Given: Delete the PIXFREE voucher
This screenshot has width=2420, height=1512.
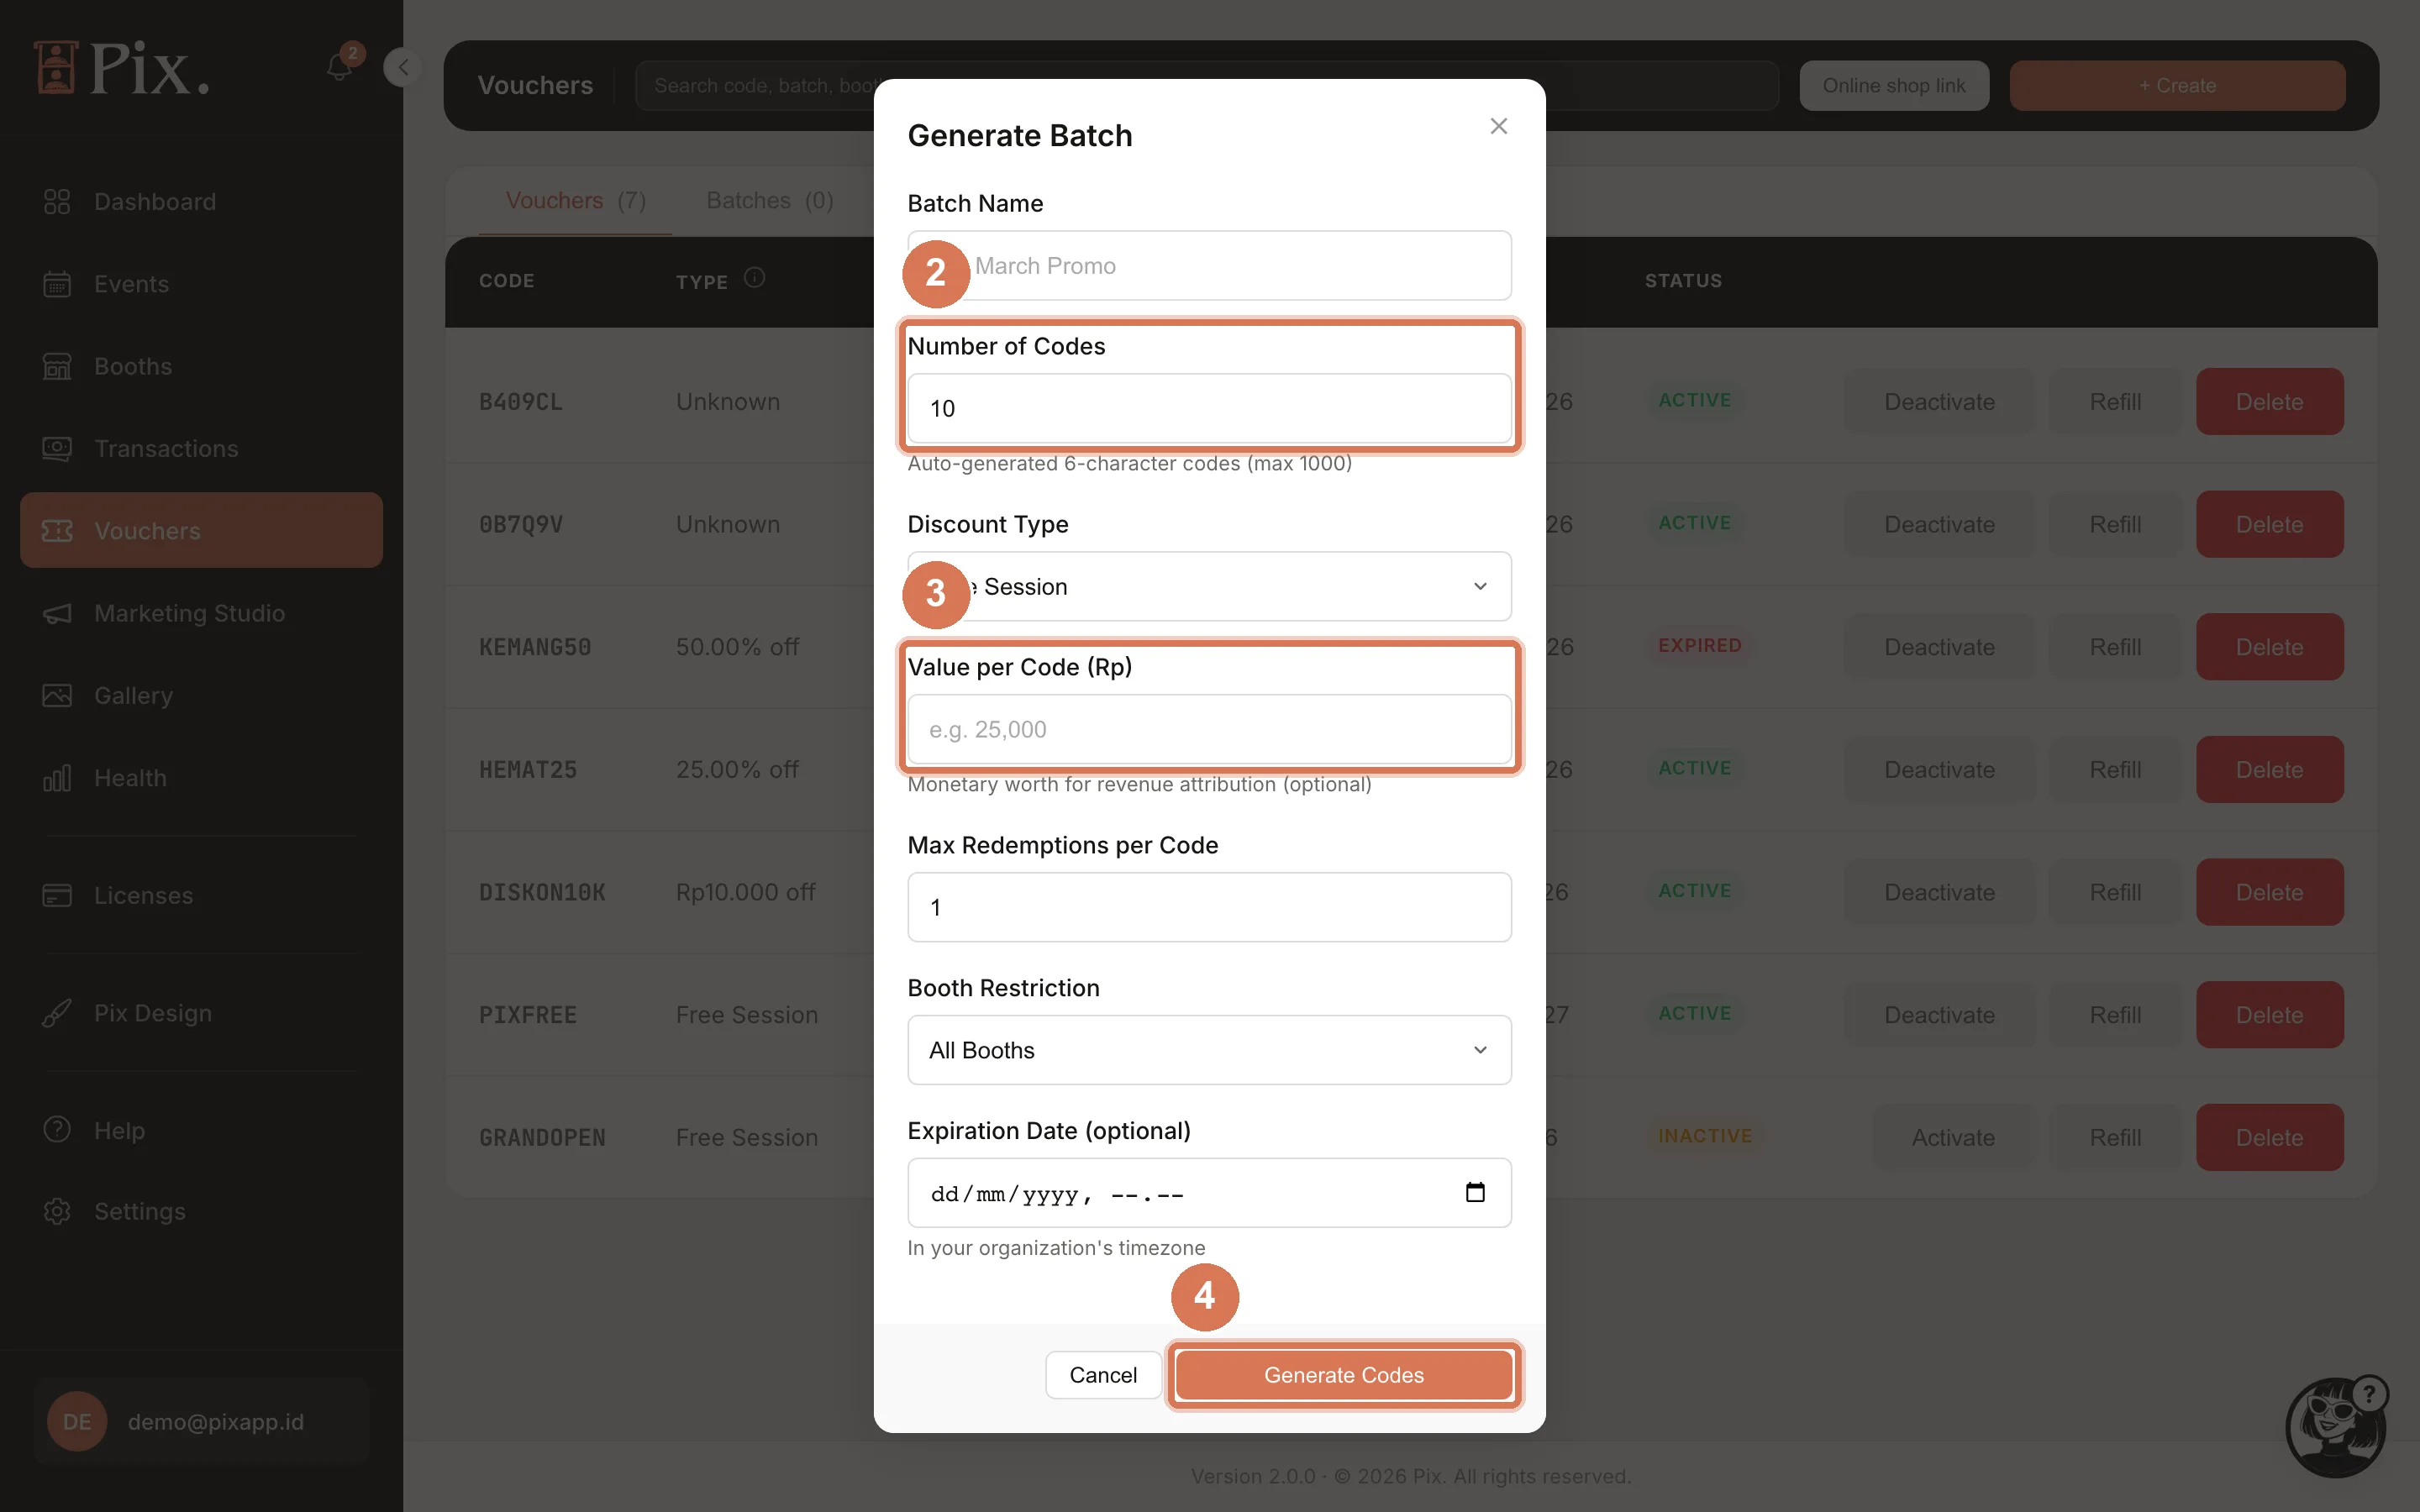Looking at the screenshot, I should pos(2269,1015).
